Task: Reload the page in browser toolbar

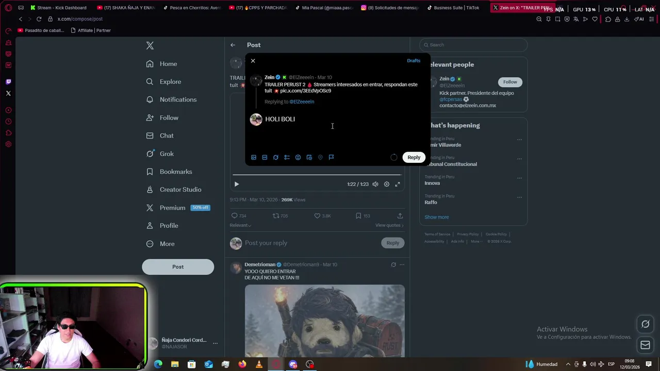Action: pos(39,19)
